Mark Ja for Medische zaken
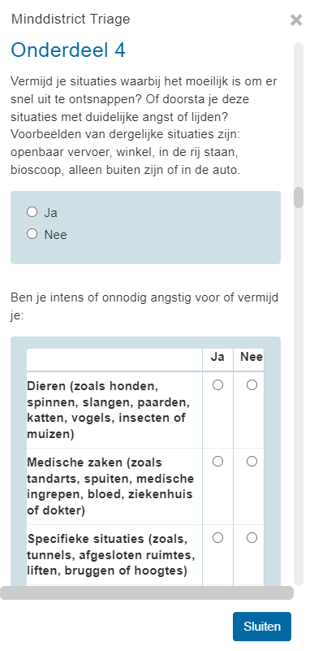This screenshot has height=651, width=314. (x=217, y=462)
